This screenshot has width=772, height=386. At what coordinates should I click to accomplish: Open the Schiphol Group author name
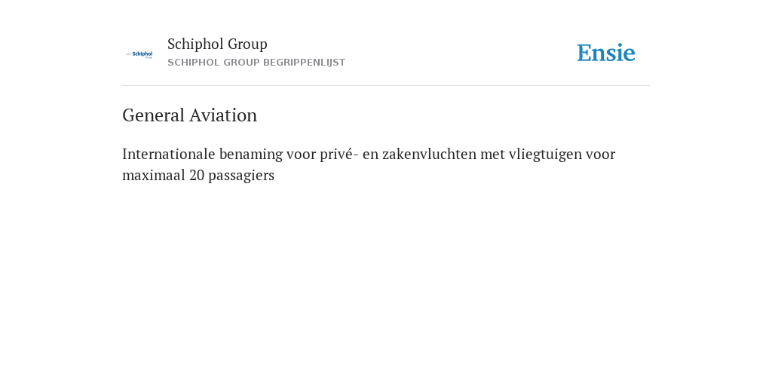point(217,44)
